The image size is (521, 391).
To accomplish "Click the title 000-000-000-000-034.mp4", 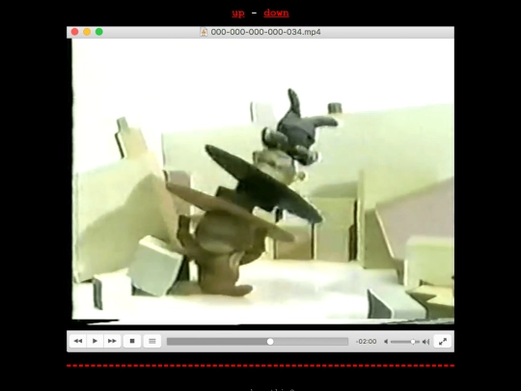I will pyautogui.click(x=266, y=32).
